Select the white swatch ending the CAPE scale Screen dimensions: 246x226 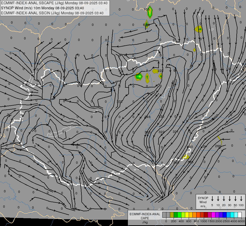[239, 215]
